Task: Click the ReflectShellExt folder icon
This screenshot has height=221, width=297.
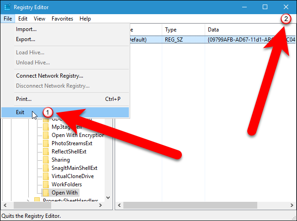Action: tap(46, 152)
